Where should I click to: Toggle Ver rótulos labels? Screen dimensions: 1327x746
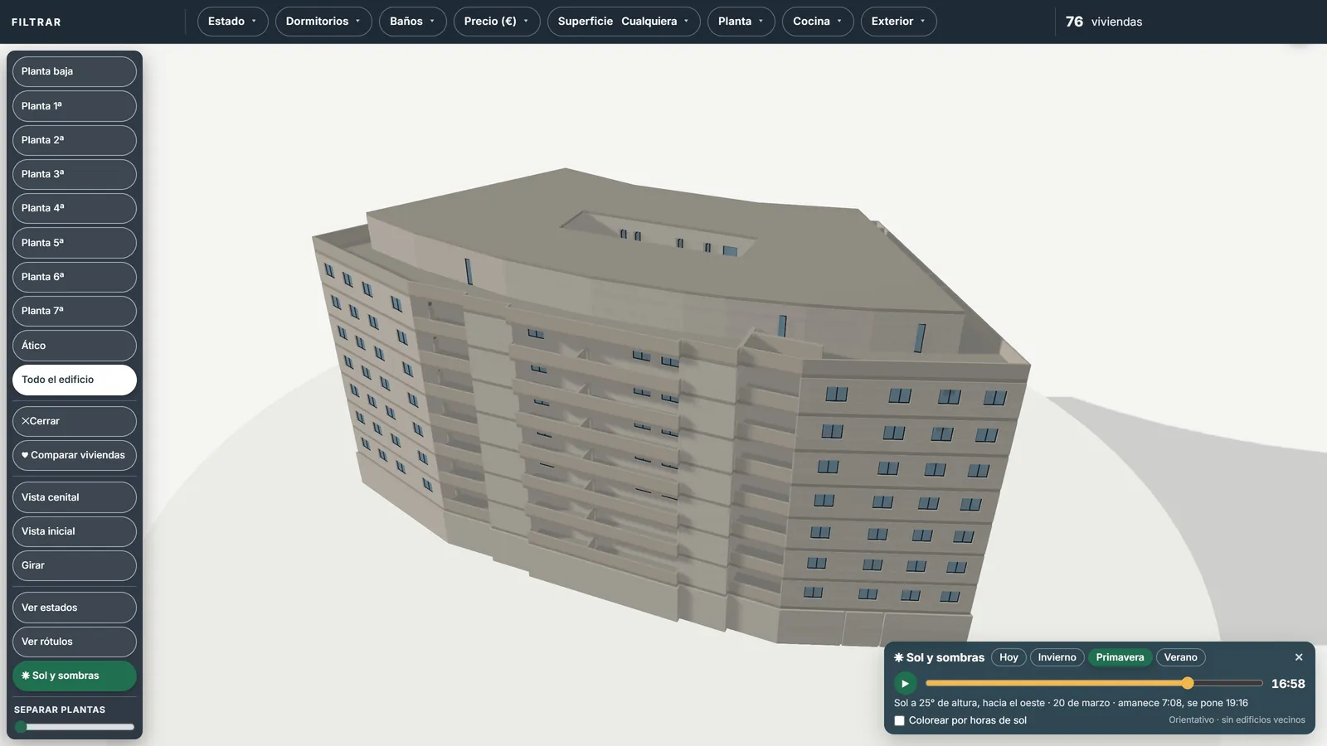[75, 642]
